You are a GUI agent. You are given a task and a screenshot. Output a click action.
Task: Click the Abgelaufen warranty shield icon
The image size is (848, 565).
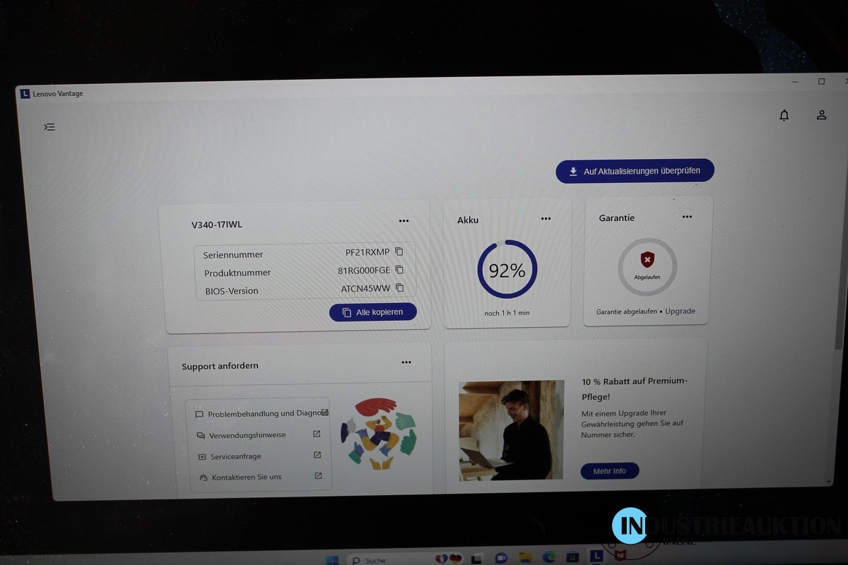pos(647,259)
